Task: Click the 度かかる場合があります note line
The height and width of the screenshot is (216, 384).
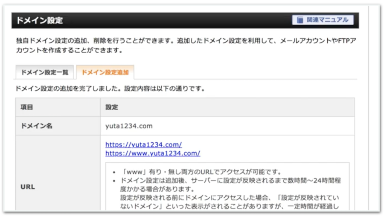Action: tap(157, 189)
